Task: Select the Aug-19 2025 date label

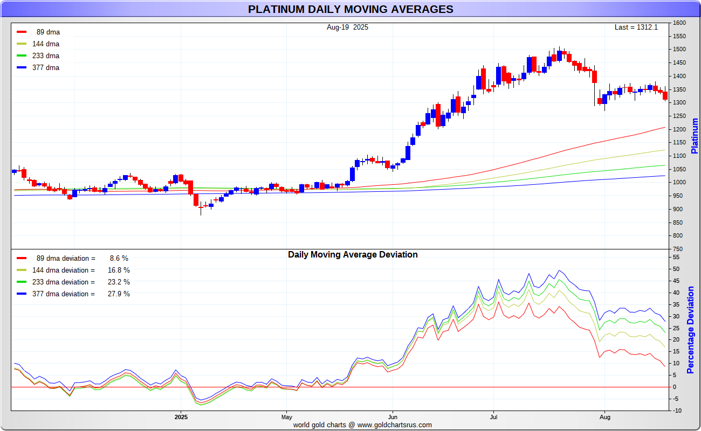Action: (x=347, y=27)
